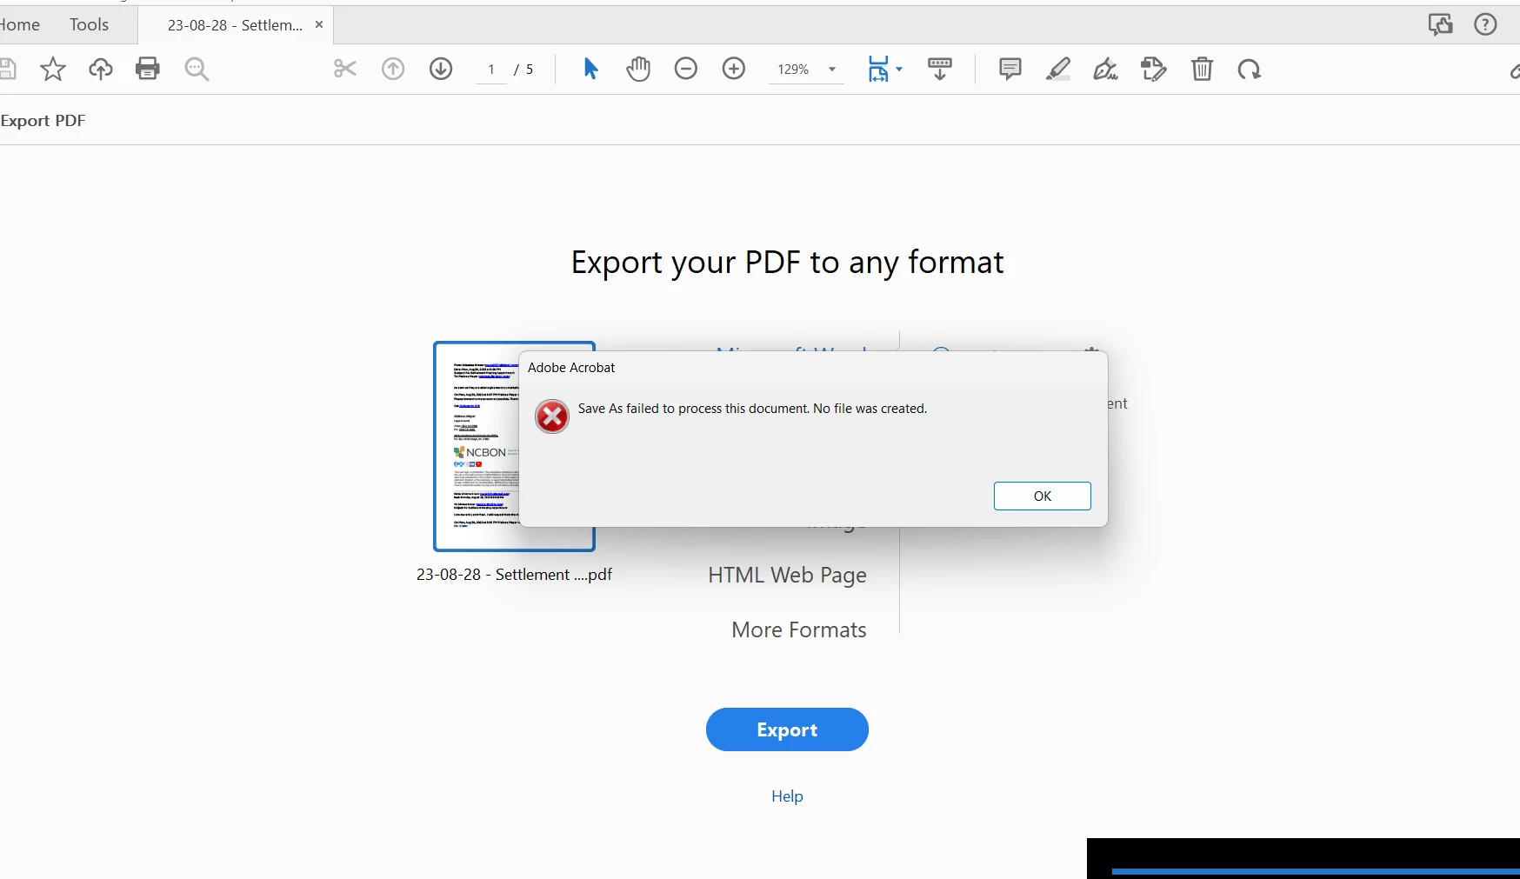The width and height of the screenshot is (1520, 879).
Task: Delete using the trash can icon
Action: pos(1202,69)
